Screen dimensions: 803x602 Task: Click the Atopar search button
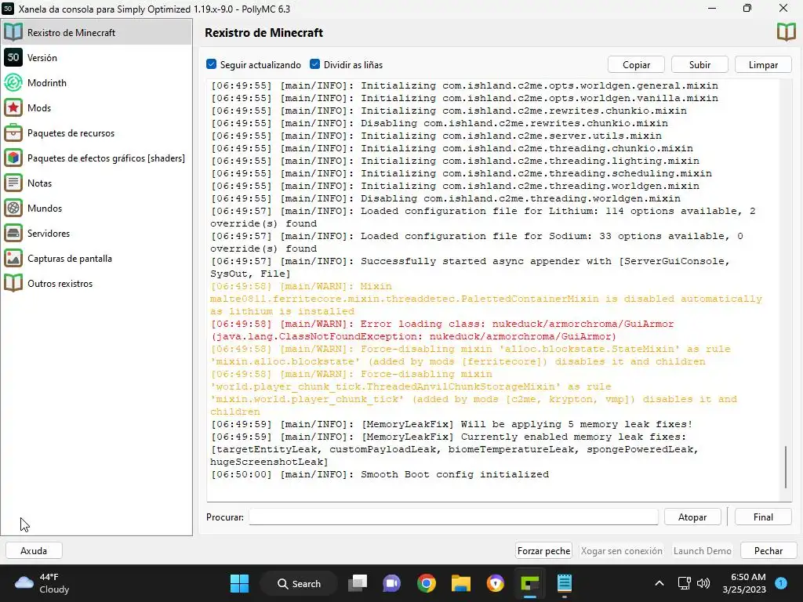pos(692,517)
